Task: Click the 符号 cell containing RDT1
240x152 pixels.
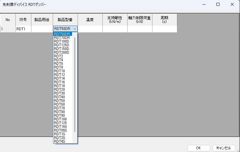Action: tap(23, 29)
